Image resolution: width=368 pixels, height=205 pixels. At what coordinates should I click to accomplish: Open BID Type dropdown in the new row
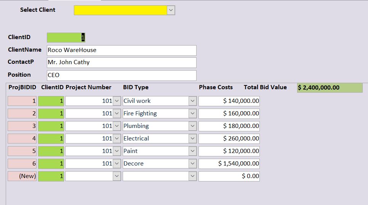[193, 176]
